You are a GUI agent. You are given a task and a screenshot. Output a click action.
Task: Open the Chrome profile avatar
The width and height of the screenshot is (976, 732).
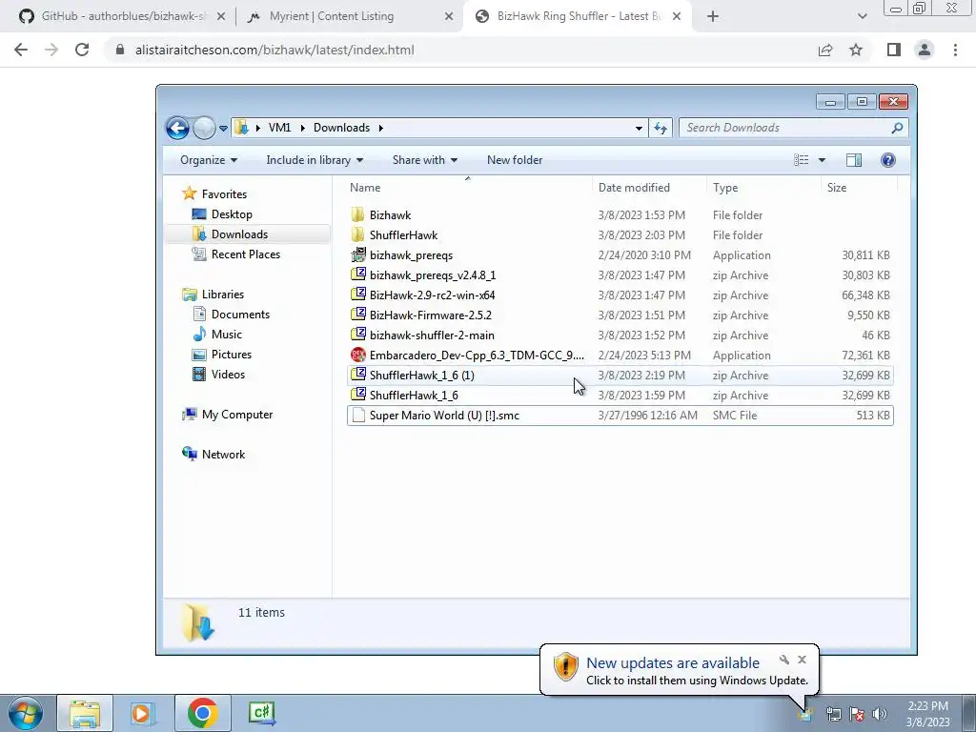pyautogui.click(x=925, y=50)
